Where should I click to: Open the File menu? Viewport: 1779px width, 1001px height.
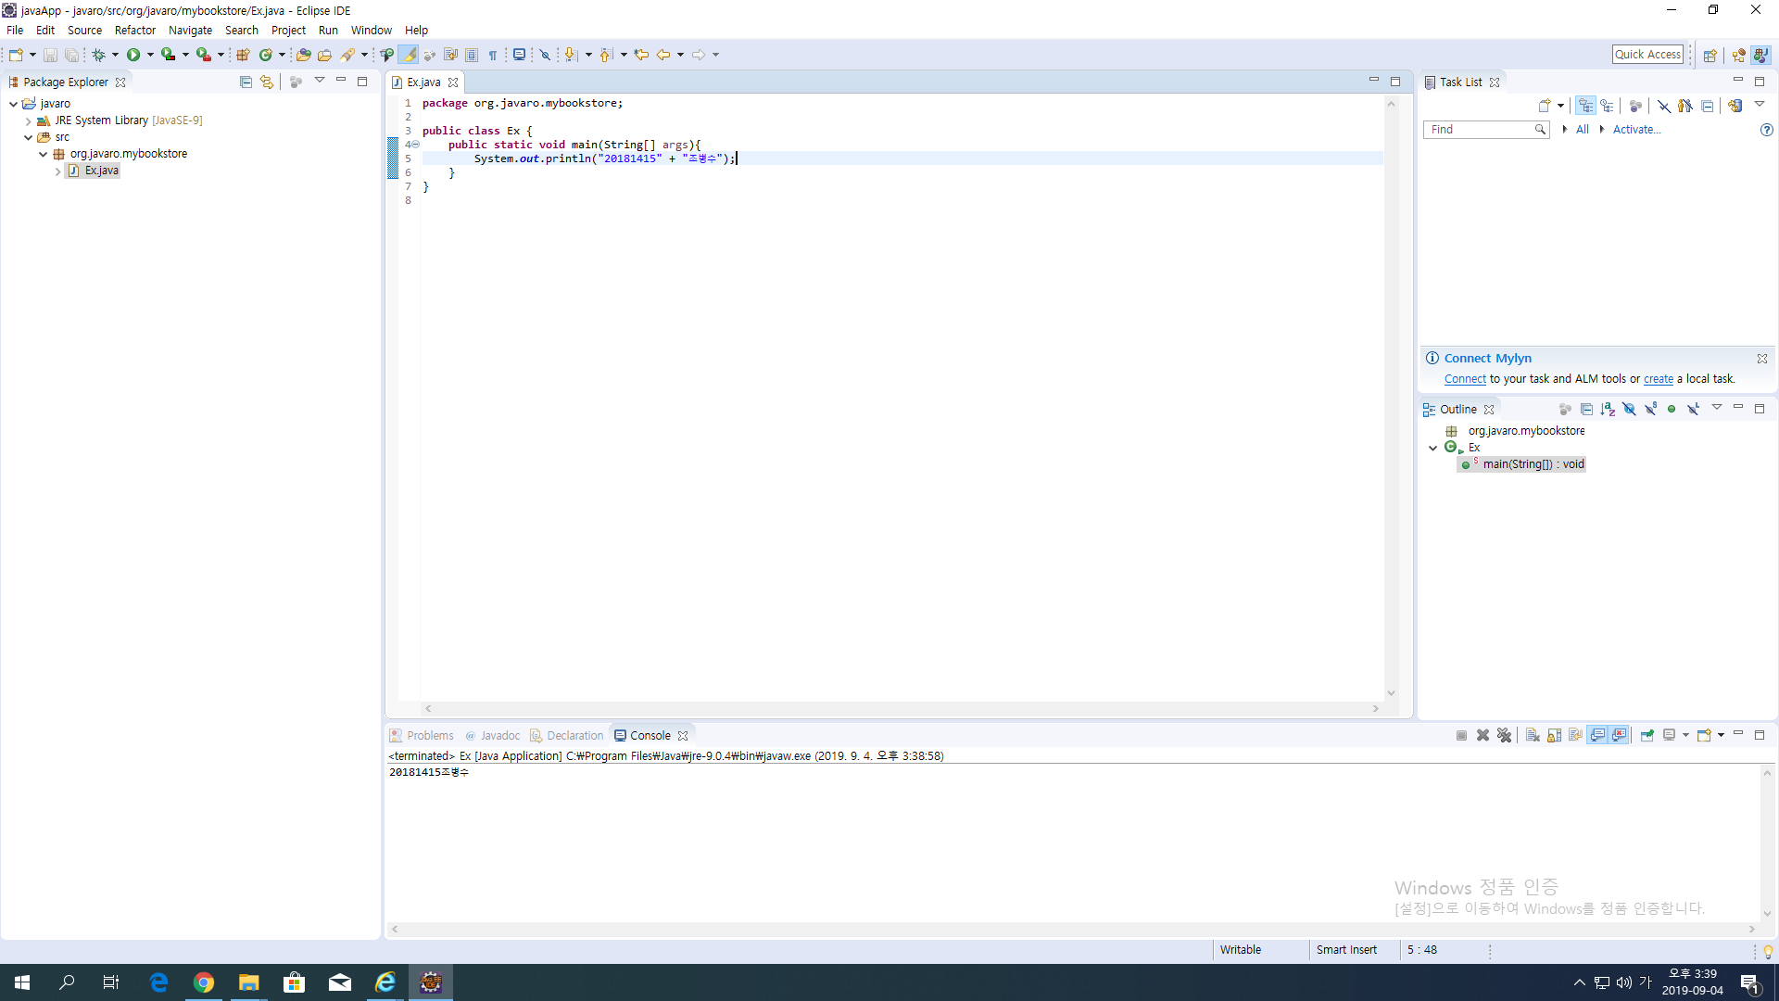tap(15, 30)
